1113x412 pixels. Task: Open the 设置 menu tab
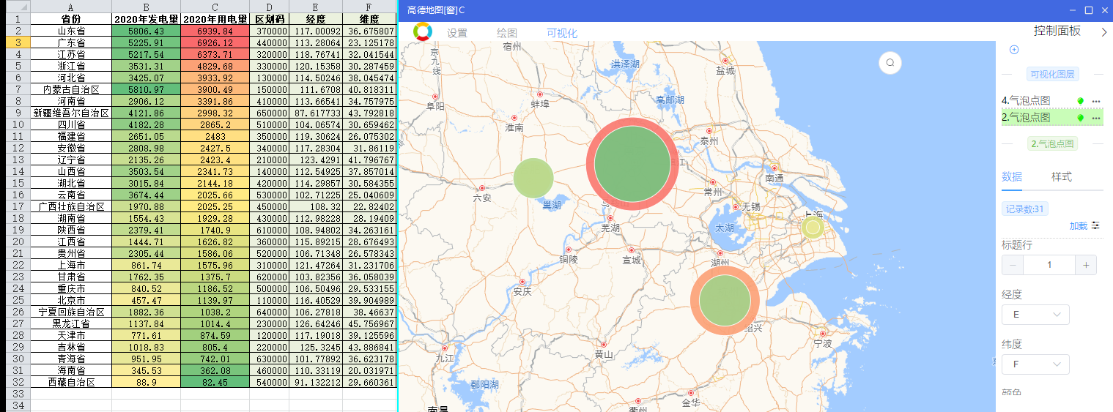pos(457,33)
